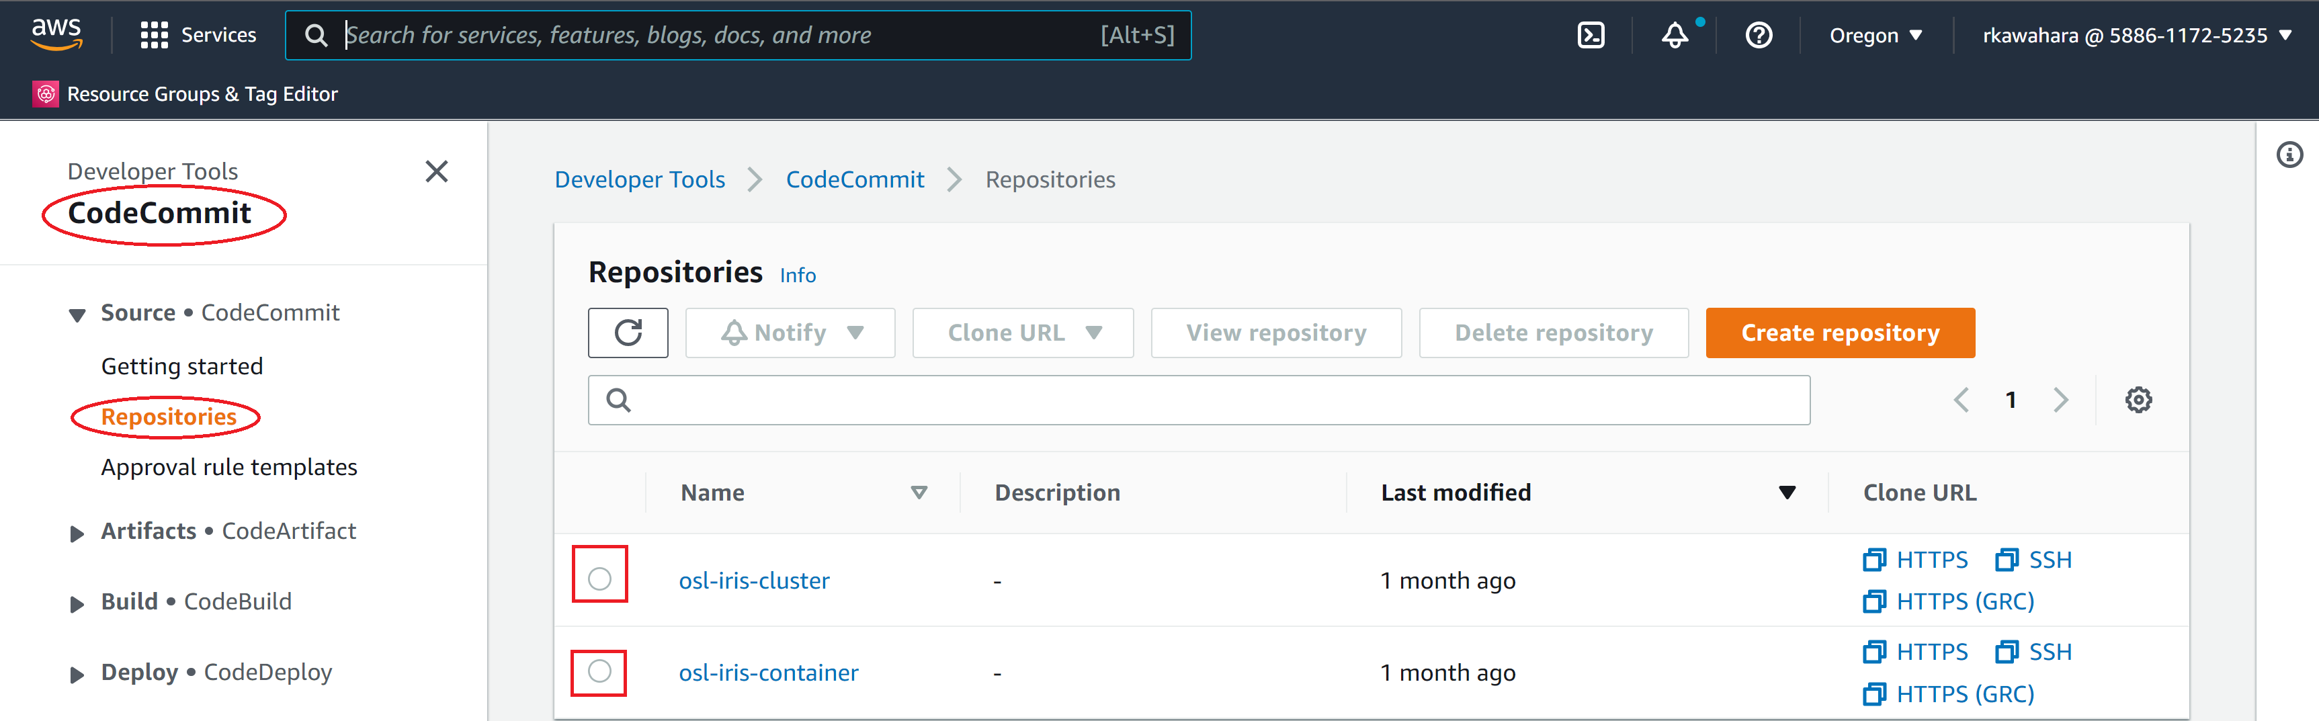Copy HTTPS clone URL for osl-iris-cluster
Image resolution: width=2319 pixels, height=721 pixels.
tap(1914, 560)
